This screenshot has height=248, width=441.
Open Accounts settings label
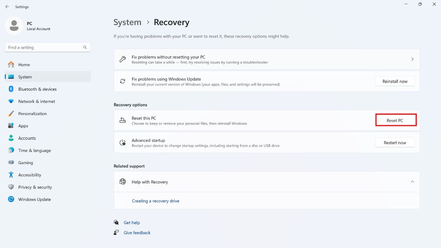tap(27, 138)
